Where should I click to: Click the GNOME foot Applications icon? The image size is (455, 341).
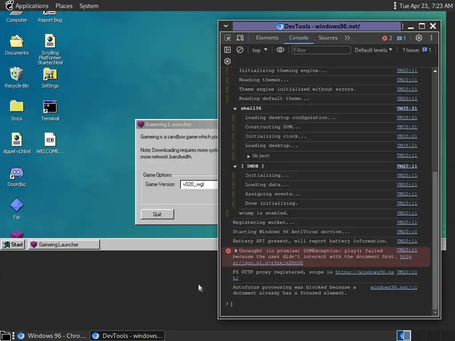pos(9,5)
